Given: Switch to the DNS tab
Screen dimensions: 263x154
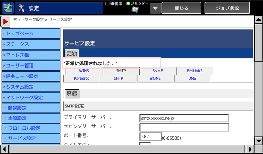Looking at the screenshot, I should pos(192,79).
